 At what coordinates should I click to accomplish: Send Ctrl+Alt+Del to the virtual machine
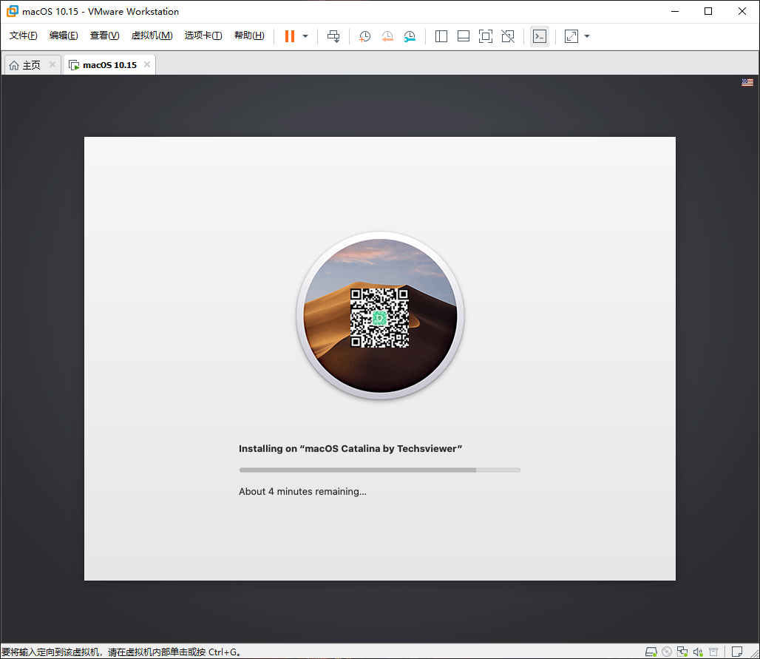333,36
